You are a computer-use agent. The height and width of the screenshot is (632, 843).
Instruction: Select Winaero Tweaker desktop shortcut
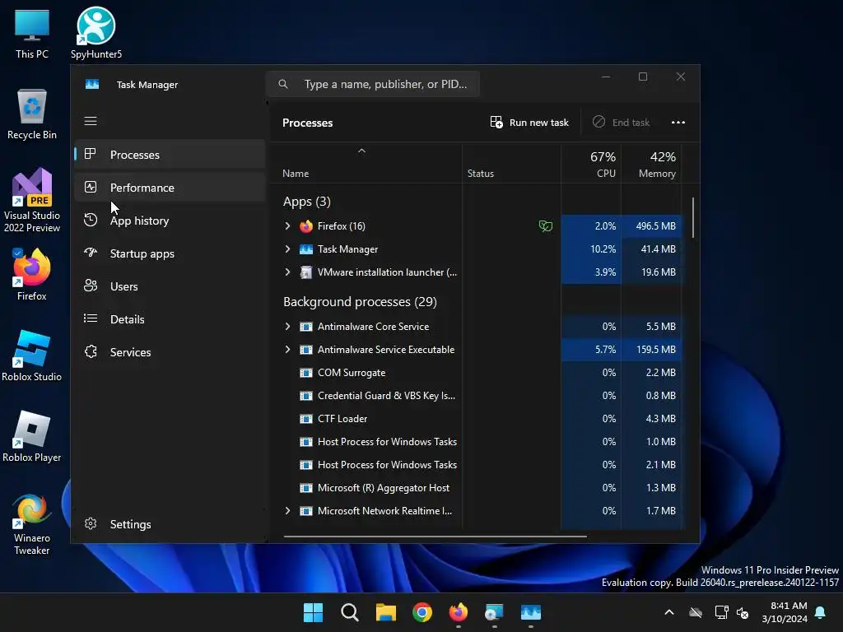pyautogui.click(x=32, y=524)
